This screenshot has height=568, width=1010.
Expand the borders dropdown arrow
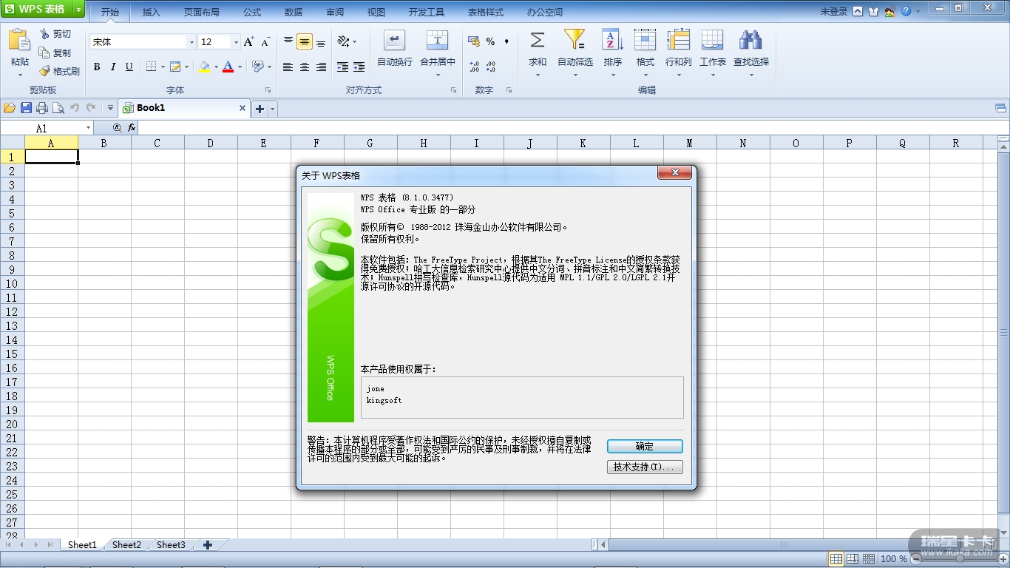point(162,67)
